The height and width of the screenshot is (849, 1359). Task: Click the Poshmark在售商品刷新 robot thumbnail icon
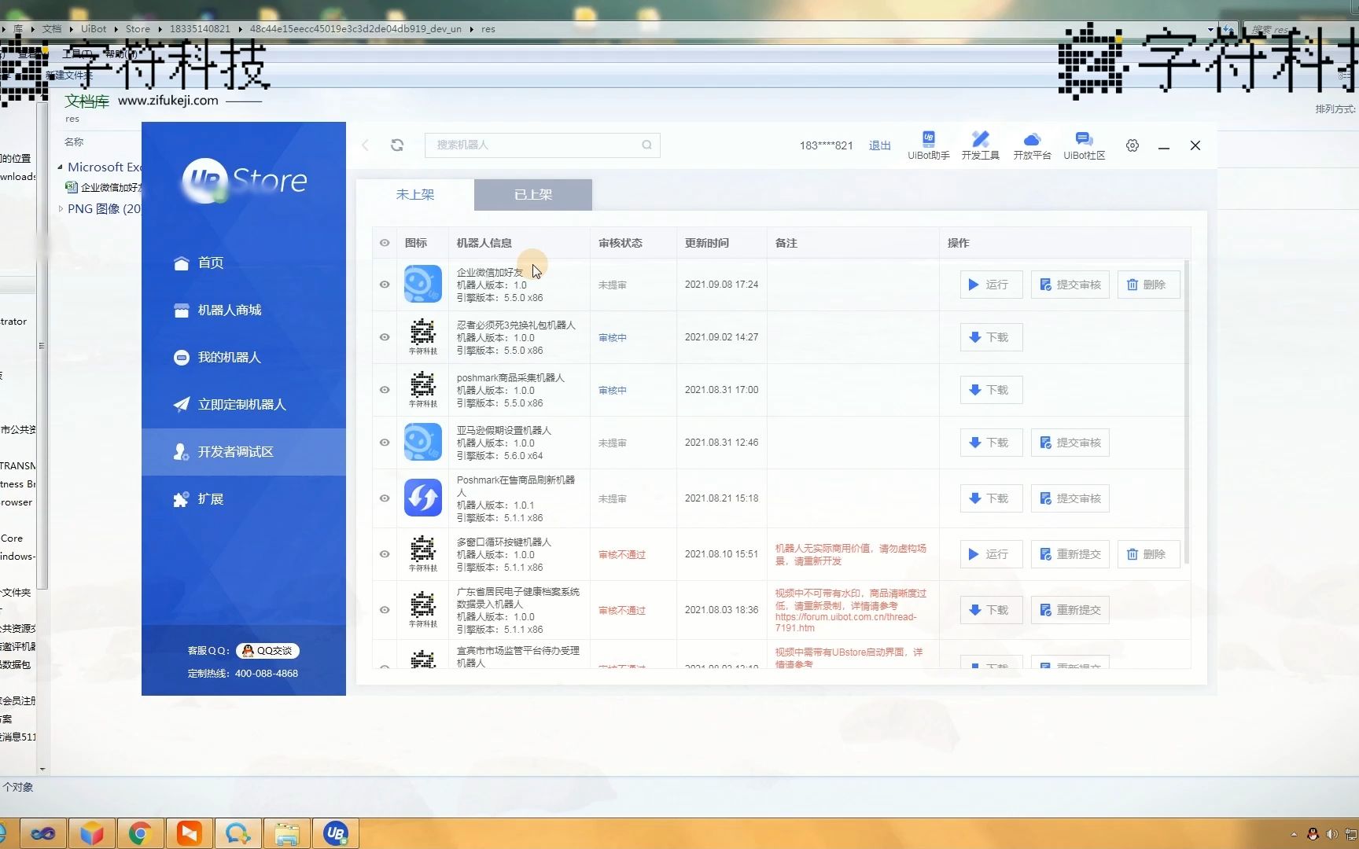423,498
